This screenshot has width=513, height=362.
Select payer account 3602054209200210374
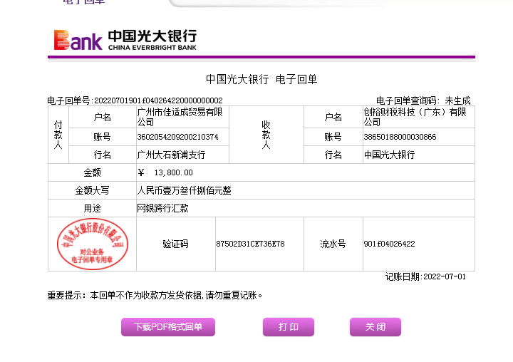coord(177,137)
